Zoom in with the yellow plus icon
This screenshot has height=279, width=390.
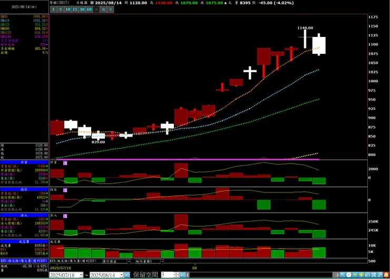pos(361,275)
